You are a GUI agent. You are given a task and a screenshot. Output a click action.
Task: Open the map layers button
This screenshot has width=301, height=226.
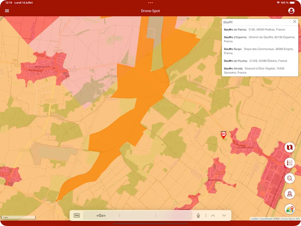coord(290,148)
